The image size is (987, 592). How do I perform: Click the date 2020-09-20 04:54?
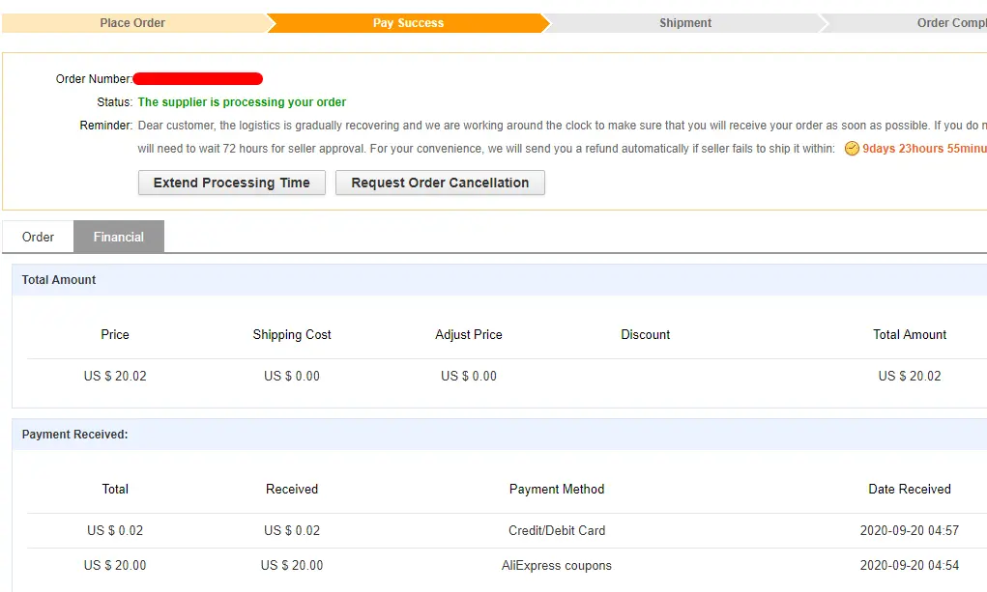point(910,566)
